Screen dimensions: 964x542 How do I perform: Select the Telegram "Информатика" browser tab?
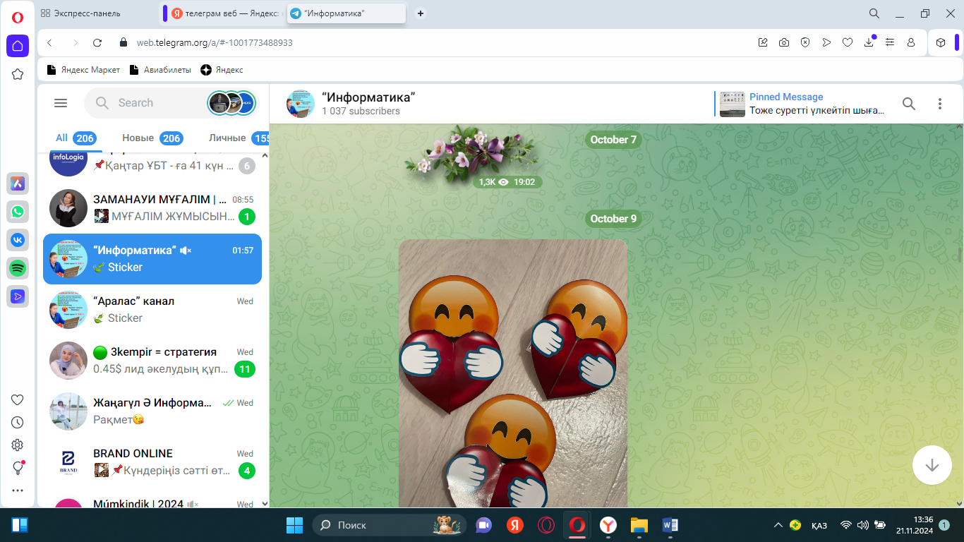click(x=347, y=13)
